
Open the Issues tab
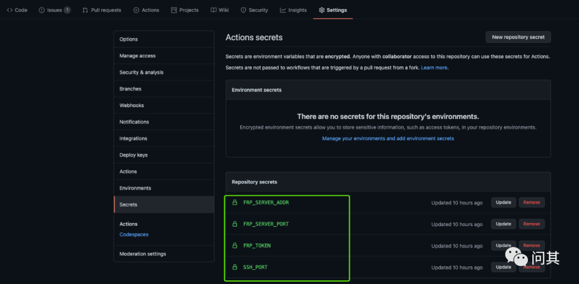tap(55, 10)
